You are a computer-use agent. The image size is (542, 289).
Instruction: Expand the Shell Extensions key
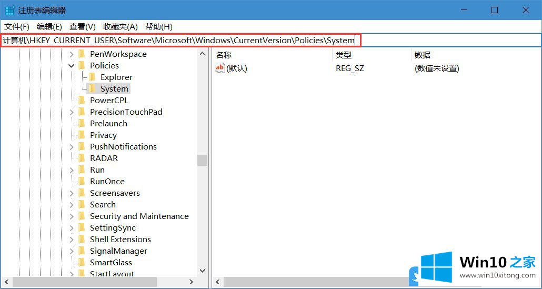(x=72, y=240)
